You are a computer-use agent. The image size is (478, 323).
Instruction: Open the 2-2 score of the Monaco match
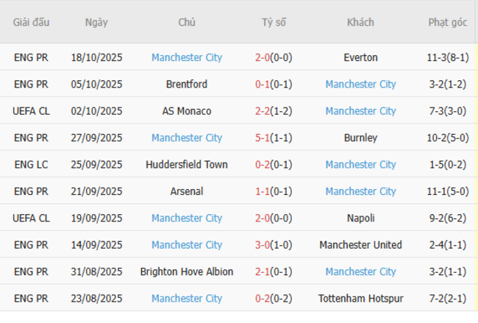(x=263, y=111)
